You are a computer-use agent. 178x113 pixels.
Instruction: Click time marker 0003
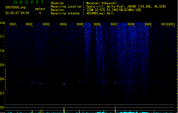(46, 24)
